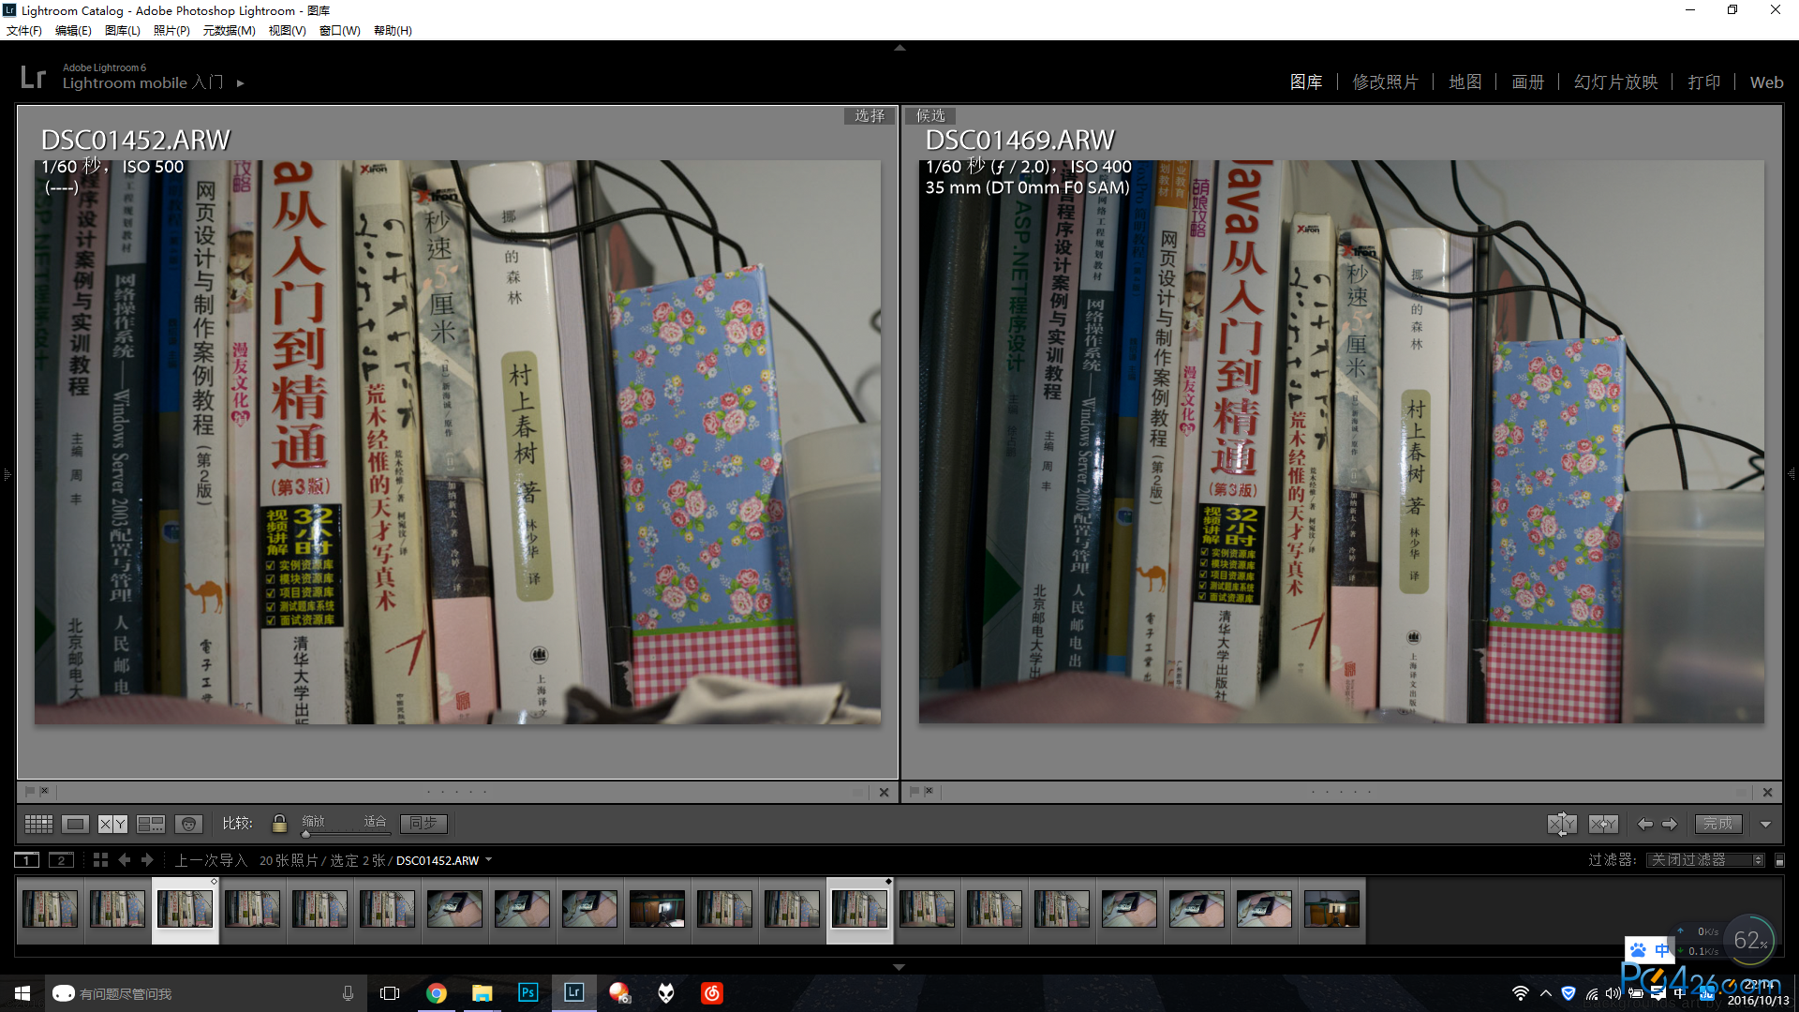Expand left panel with edge arrow

6,475
